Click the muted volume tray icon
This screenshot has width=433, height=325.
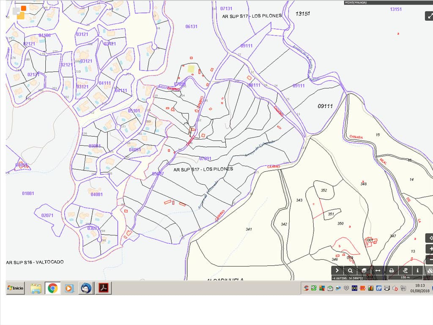(x=395, y=288)
